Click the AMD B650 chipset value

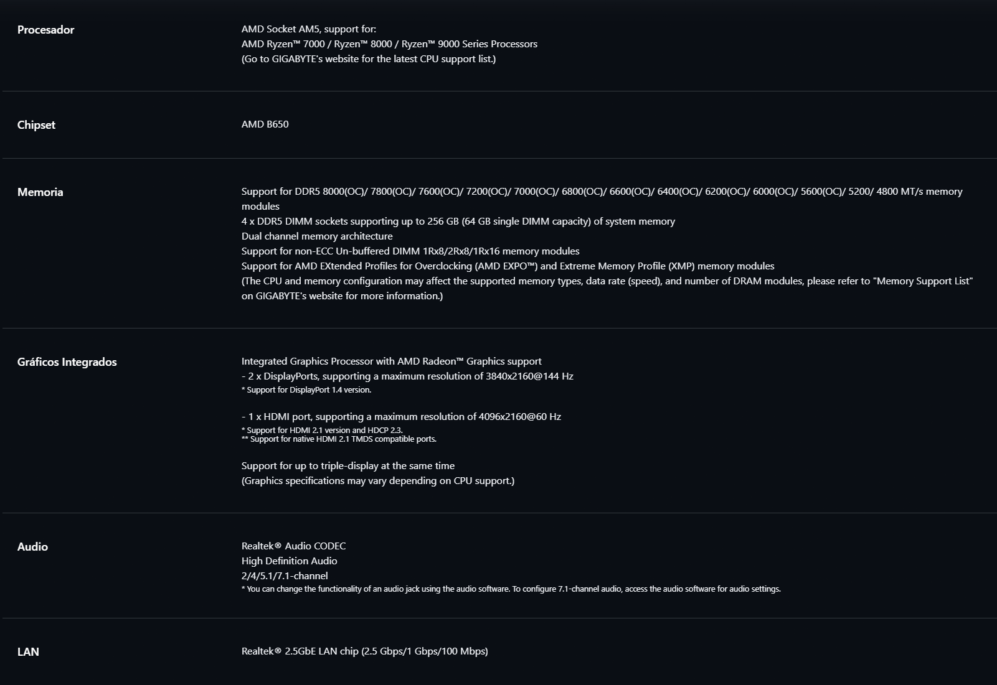pyautogui.click(x=265, y=124)
